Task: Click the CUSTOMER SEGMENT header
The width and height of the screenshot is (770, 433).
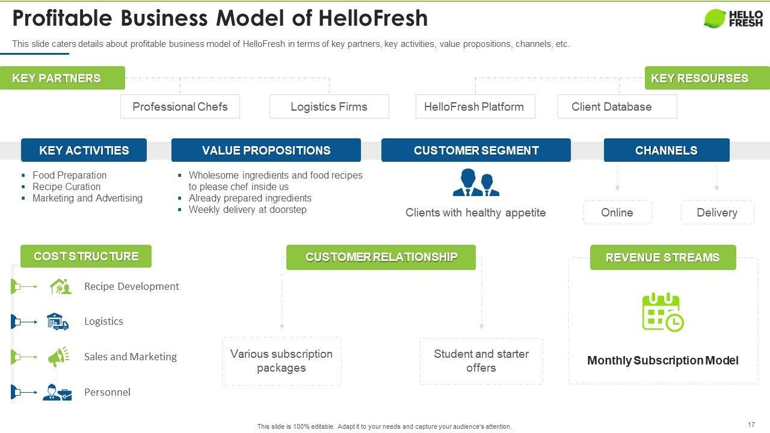Action: (x=476, y=150)
